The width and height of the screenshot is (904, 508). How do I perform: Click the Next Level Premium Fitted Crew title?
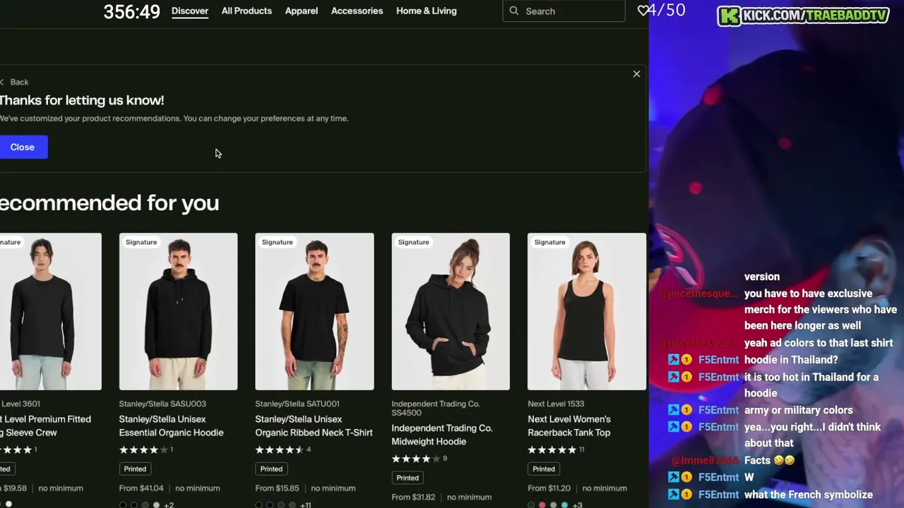click(x=45, y=425)
